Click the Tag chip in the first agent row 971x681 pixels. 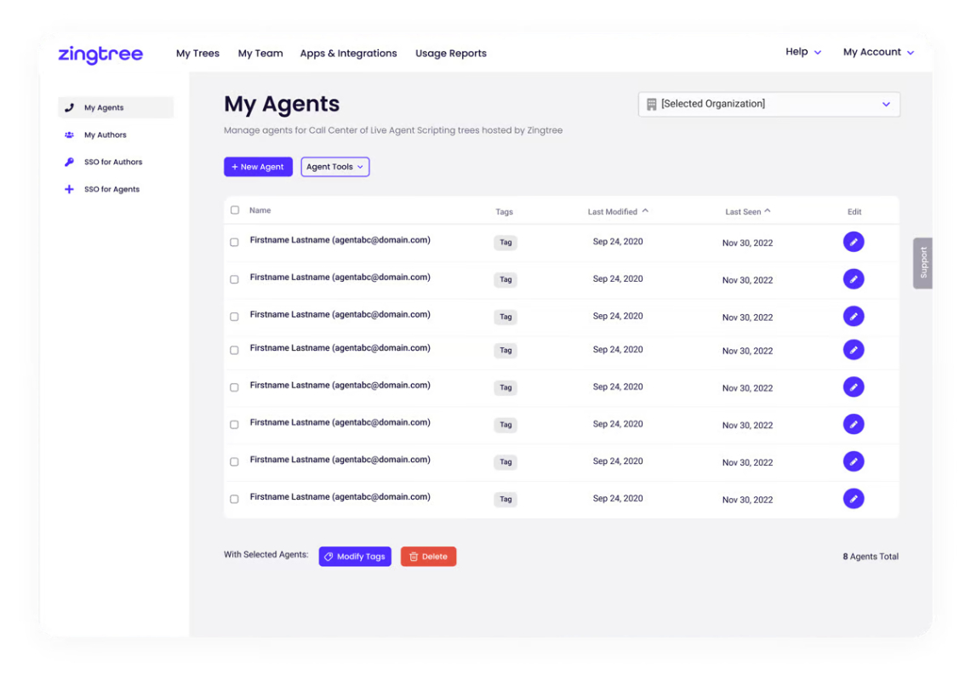(505, 243)
